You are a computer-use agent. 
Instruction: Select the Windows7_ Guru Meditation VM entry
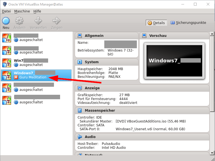click(36, 75)
